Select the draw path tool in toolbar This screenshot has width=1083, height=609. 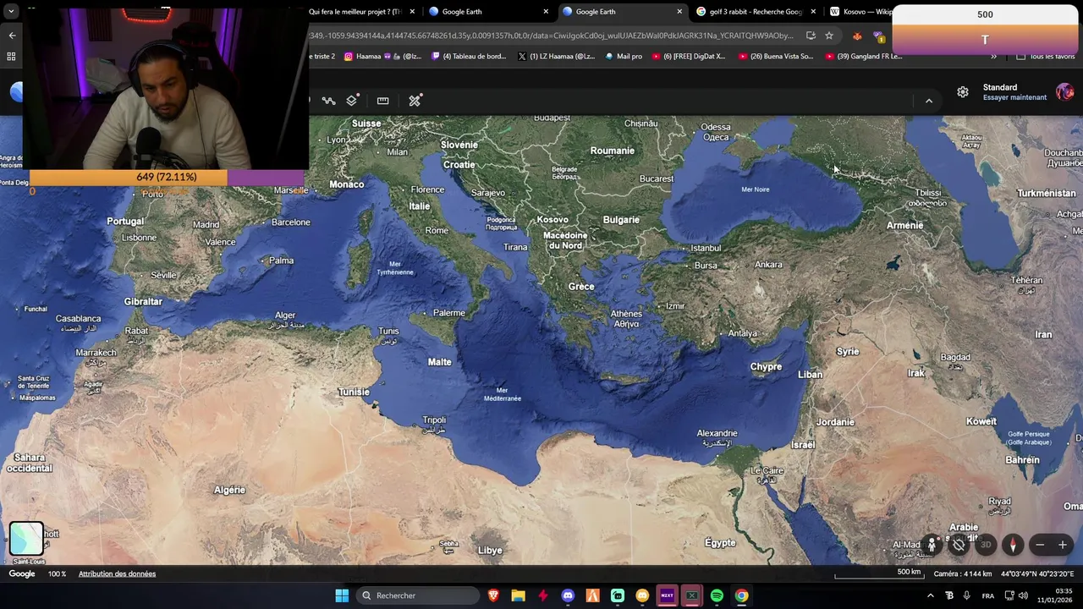click(329, 101)
